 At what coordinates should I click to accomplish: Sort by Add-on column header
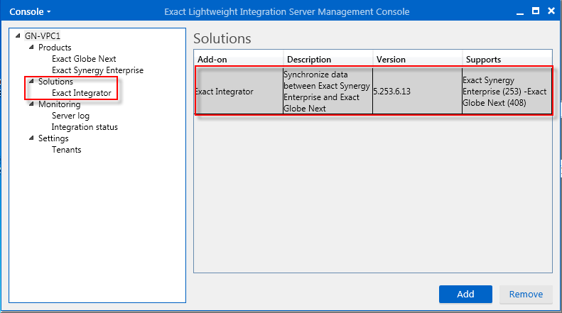pos(239,59)
